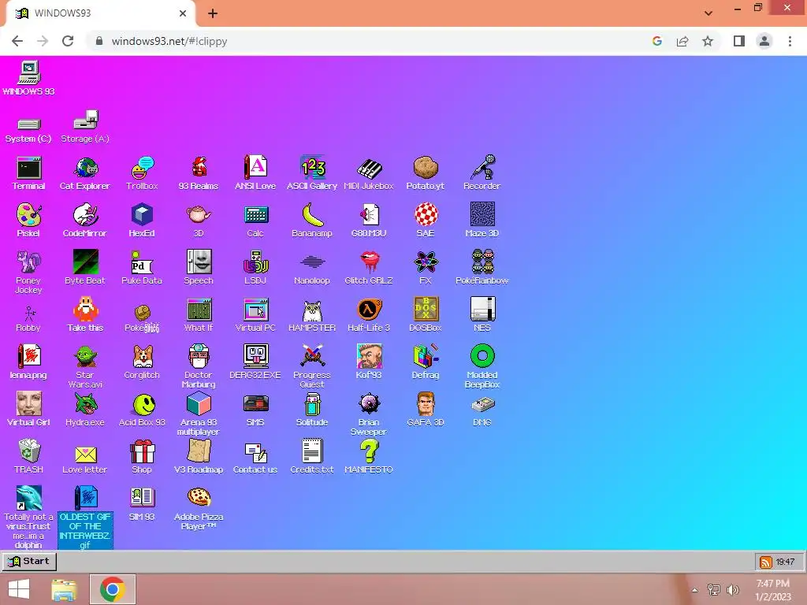This screenshot has height=605, width=807.
Task: Open Piskel paint palette icon
Action: pos(29,215)
